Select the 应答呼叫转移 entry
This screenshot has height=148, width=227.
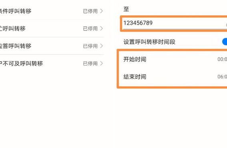point(52,46)
